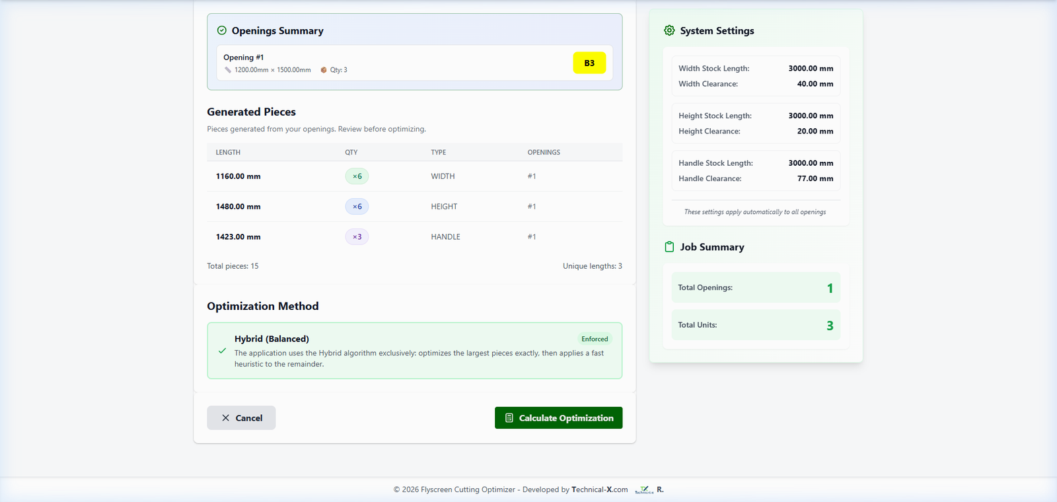Click the Job Summary clipboard icon
Screen dimensions: 1057x502
tap(669, 247)
